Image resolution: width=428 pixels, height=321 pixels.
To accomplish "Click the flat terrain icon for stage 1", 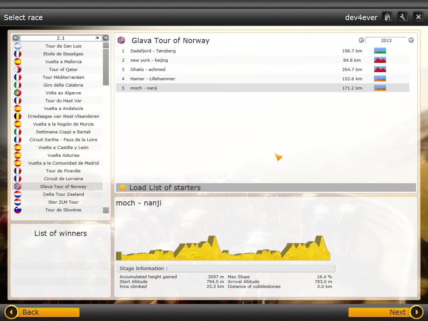I will click(x=380, y=51).
